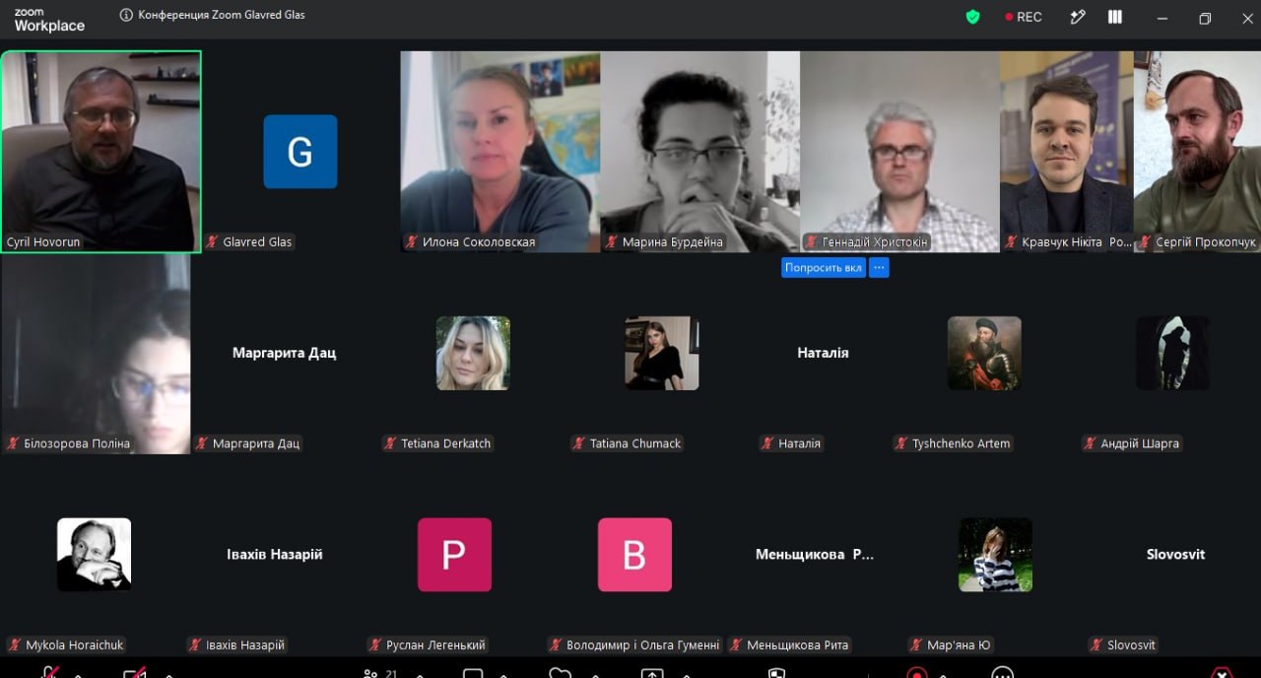This screenshot has height=678, width=1261.
Task: Click muted mic icon beside Илона Соколовская
Action: tap(412, 241)
